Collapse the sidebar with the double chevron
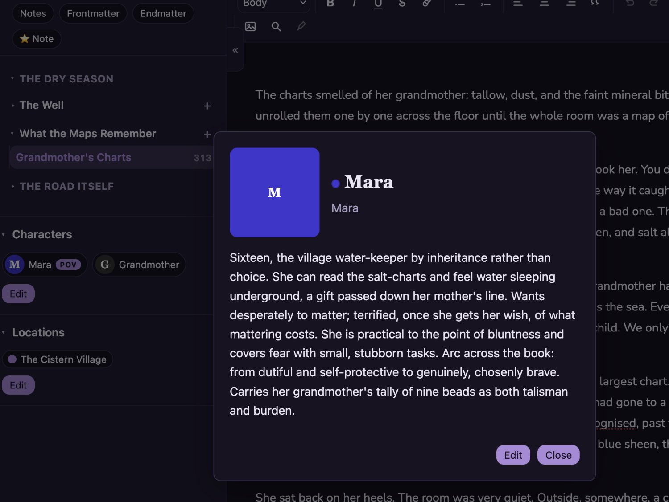 pos(235,50)
